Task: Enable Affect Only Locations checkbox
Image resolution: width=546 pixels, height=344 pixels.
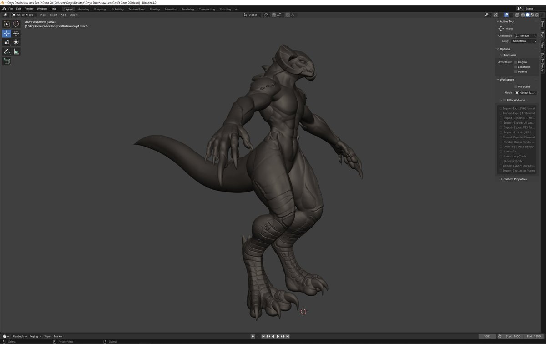Action: [516, 67]
